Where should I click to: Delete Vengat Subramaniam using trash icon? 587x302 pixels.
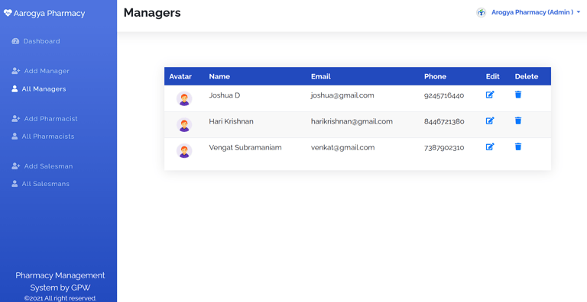click(x=518, y=147)
